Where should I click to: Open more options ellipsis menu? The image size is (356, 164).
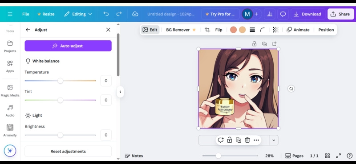pos(256,140)
